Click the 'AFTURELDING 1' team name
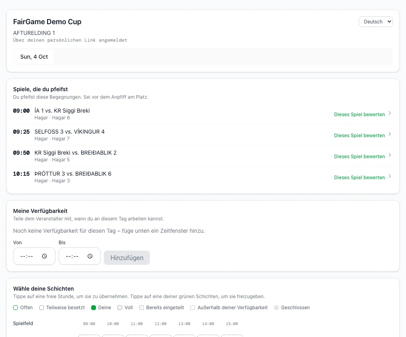Screen dimensions: 406x337 tap(34, 33)
